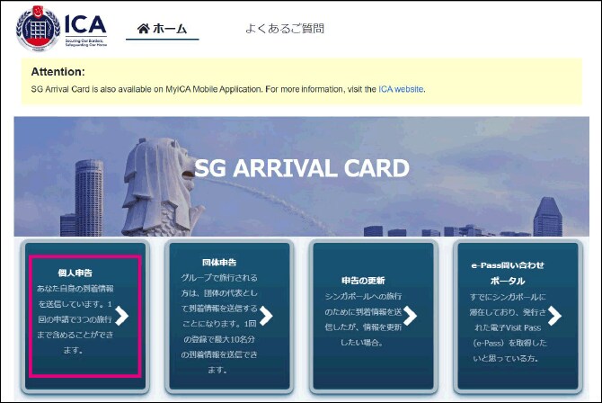The height and width of the screenshot is (403, 602).
Task: Select the 個人申告 card title
Action: point(75,273)
